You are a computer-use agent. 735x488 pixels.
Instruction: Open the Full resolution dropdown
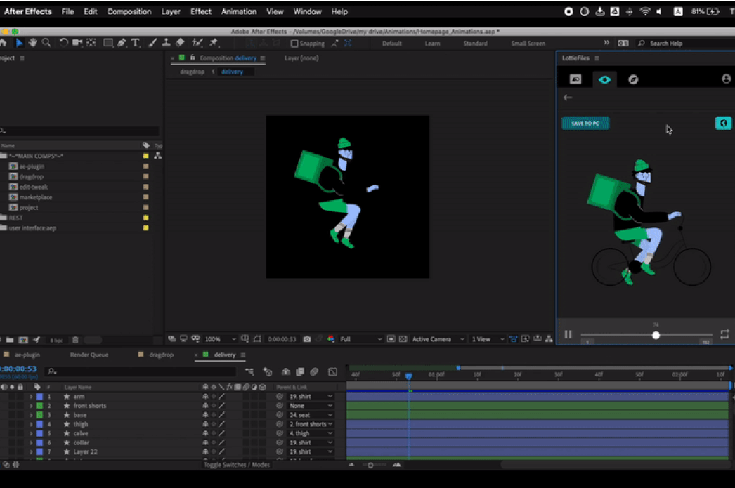361,338
